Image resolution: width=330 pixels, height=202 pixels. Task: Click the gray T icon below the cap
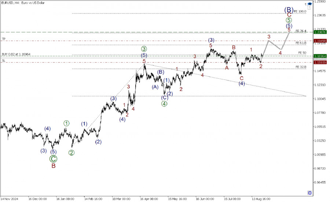[x=309, y=7]
